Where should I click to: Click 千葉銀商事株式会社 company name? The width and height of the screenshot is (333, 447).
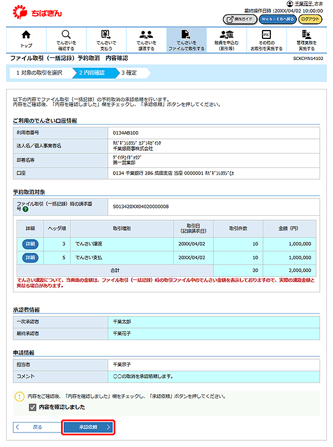coord(133,149)
